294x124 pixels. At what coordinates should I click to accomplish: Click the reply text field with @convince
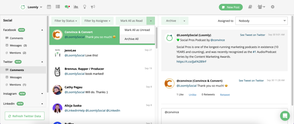[224, 116]
